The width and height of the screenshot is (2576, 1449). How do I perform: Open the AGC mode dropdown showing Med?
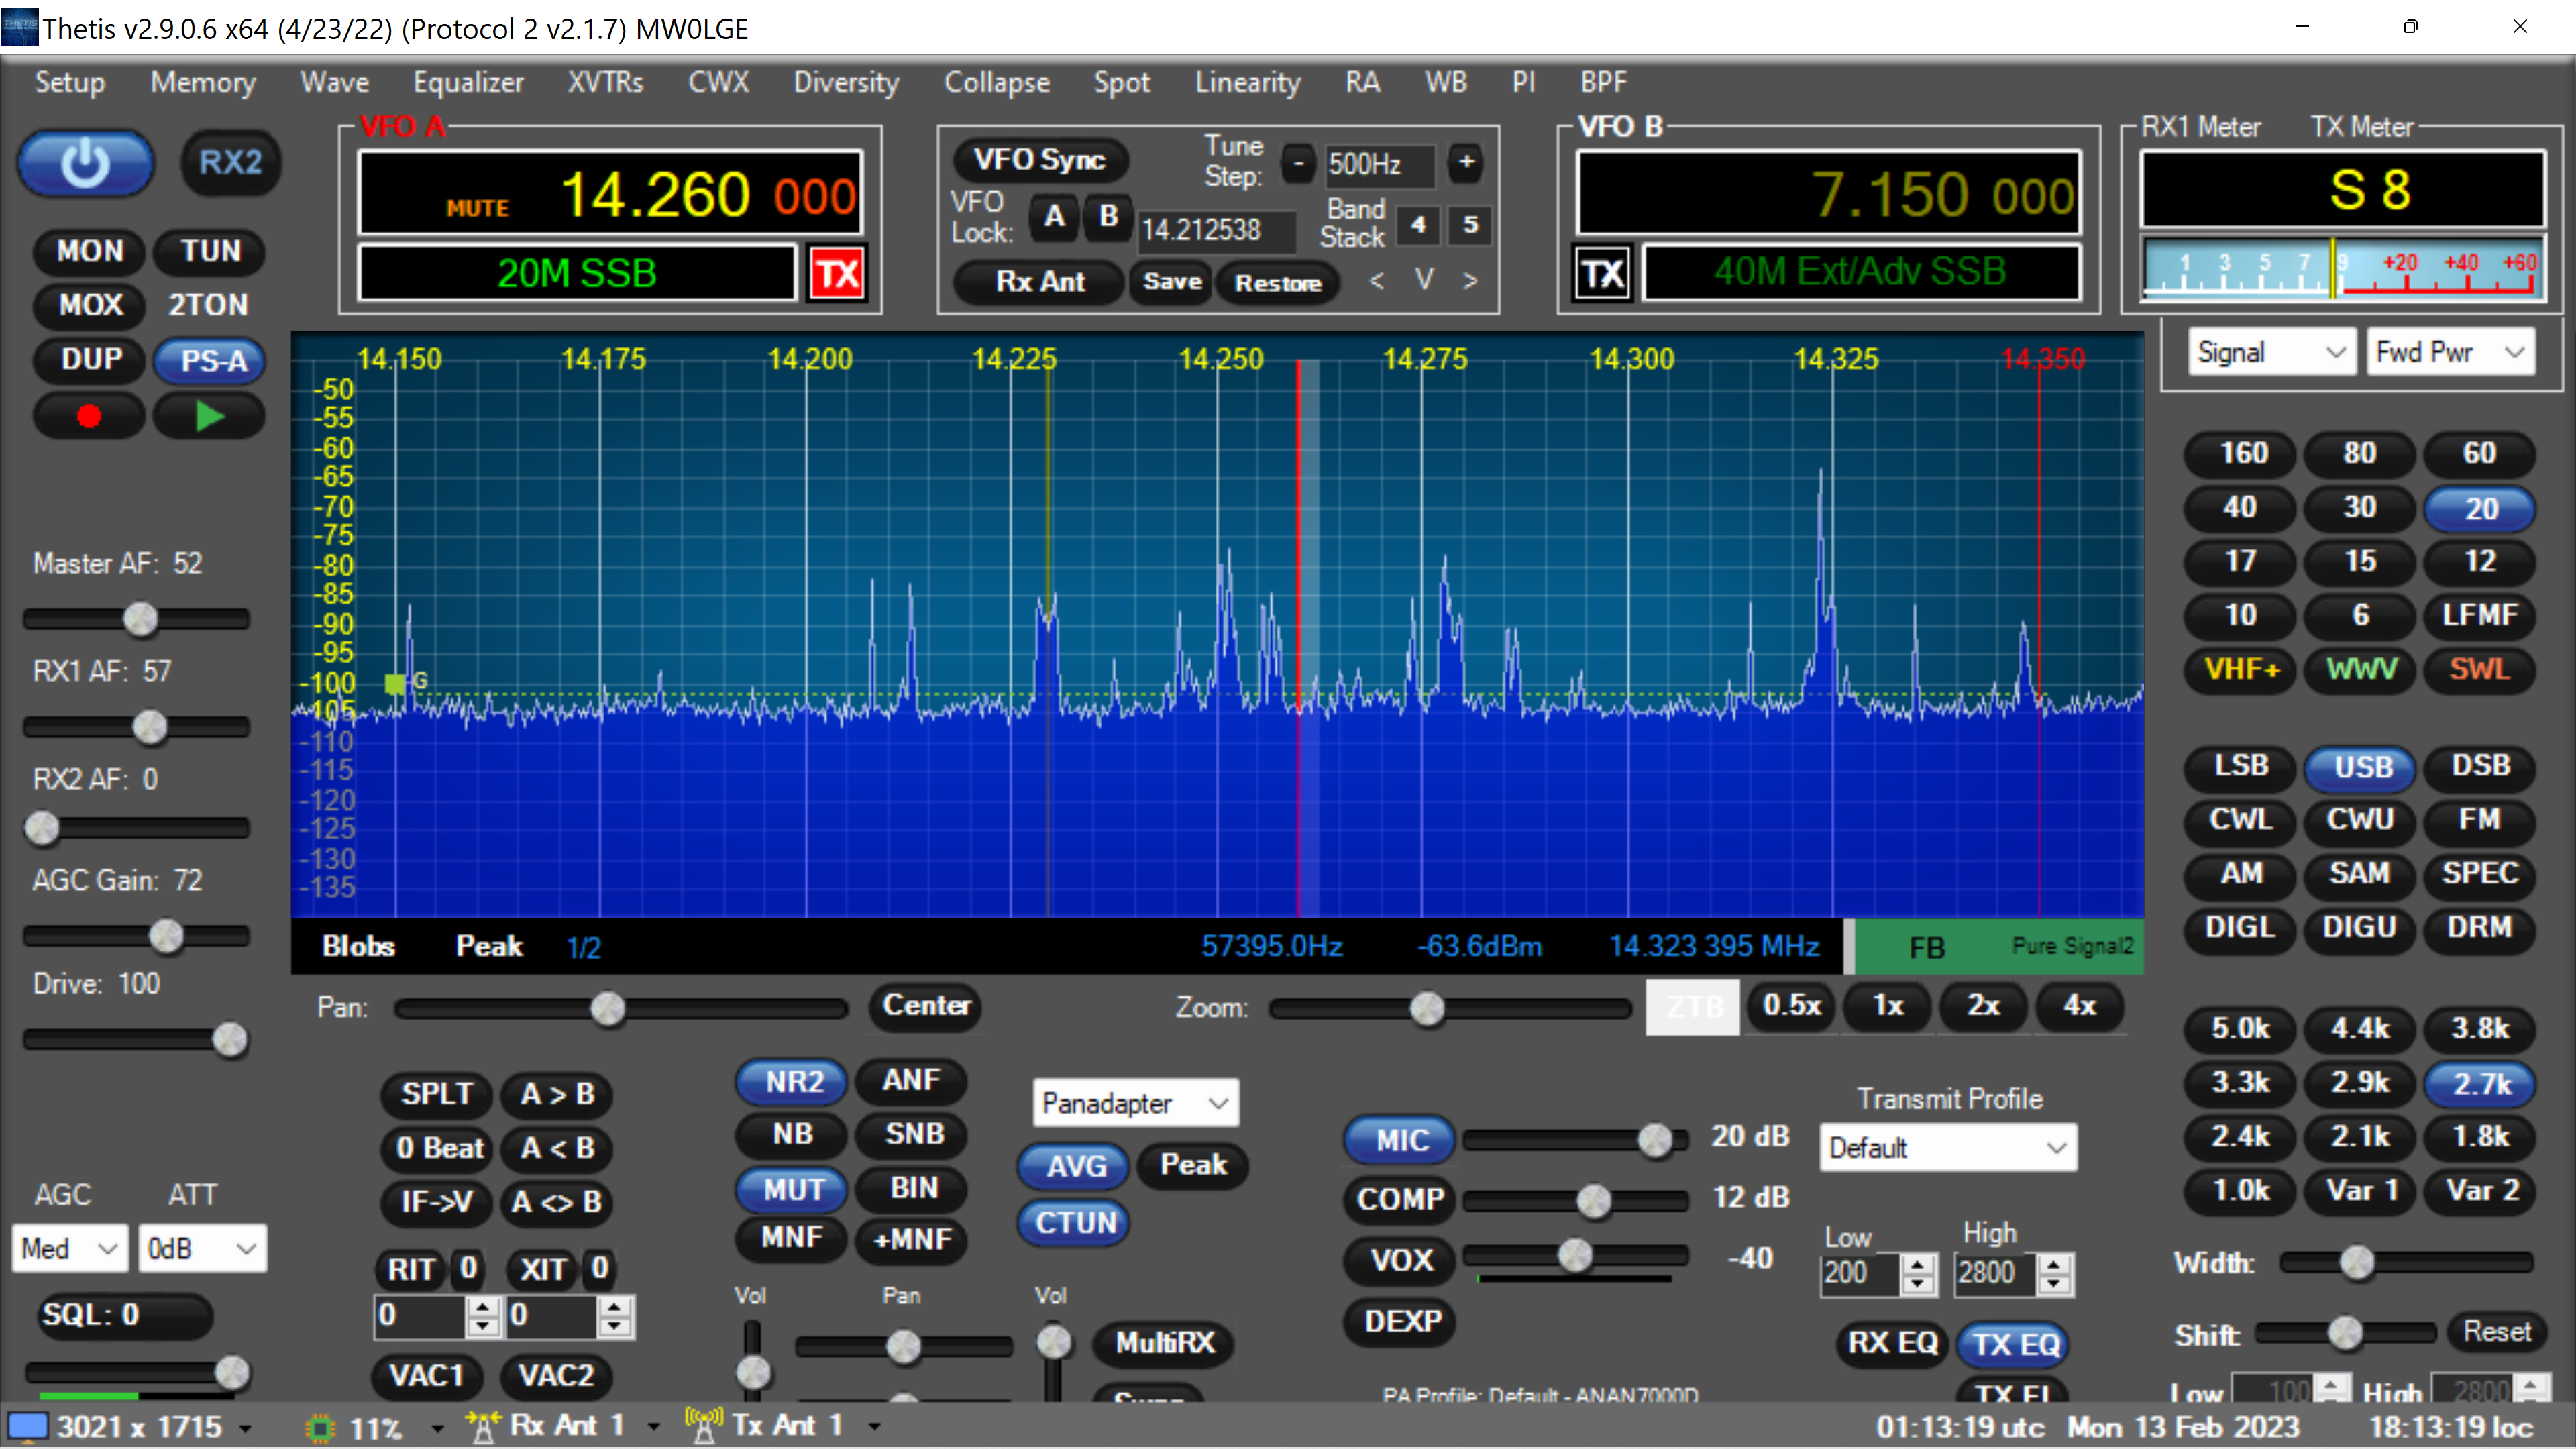pyautogui.click(x=70, y=1248)
